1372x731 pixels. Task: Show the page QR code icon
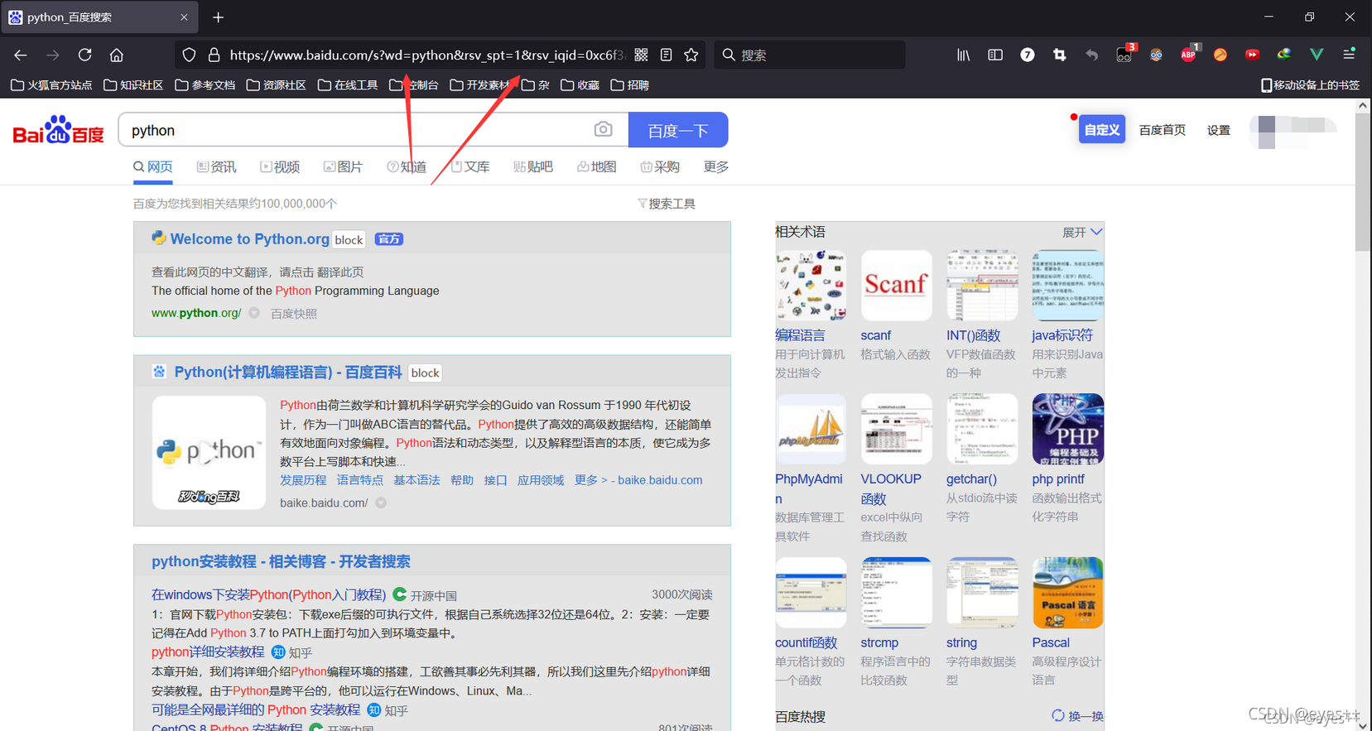pos(641,55)
